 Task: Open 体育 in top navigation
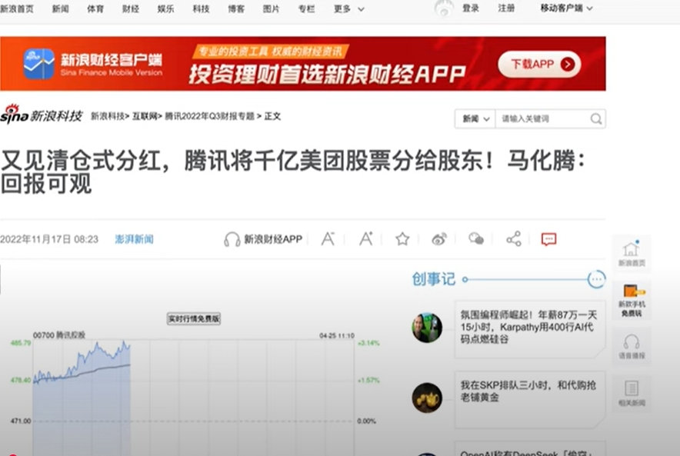(95, 8)
